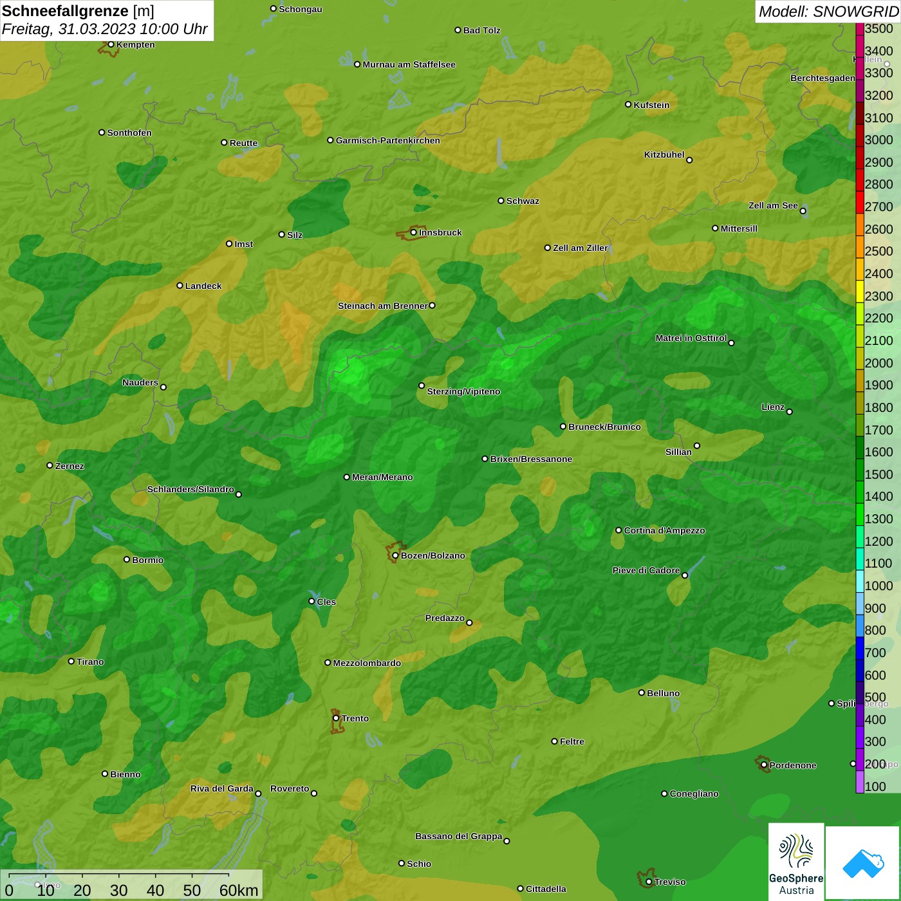Viewport: 901px width, 901px height.
Task: Click the 'Schongau' town label
Action: point(300,9)
